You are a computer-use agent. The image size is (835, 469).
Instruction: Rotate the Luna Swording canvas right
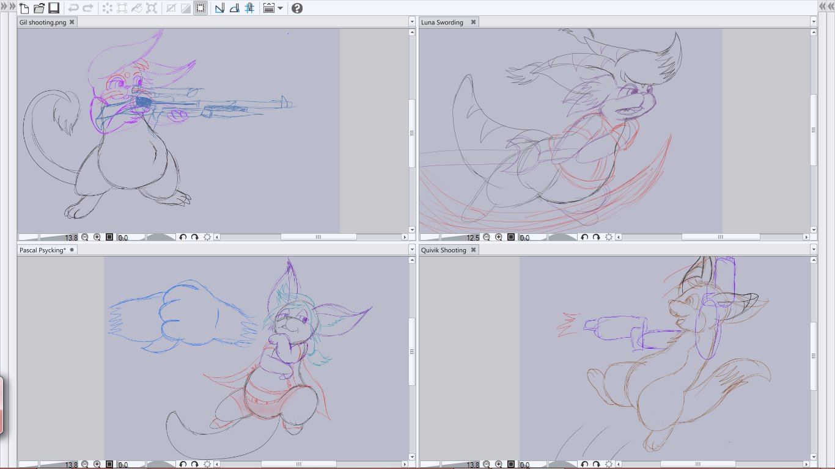point(597,237)
